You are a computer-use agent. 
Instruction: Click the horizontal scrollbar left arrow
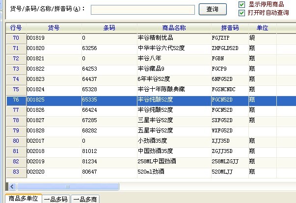[x=12, y=187]
